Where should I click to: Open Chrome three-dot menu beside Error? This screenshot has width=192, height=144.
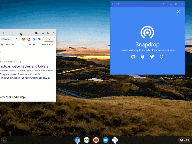(53, 39)
